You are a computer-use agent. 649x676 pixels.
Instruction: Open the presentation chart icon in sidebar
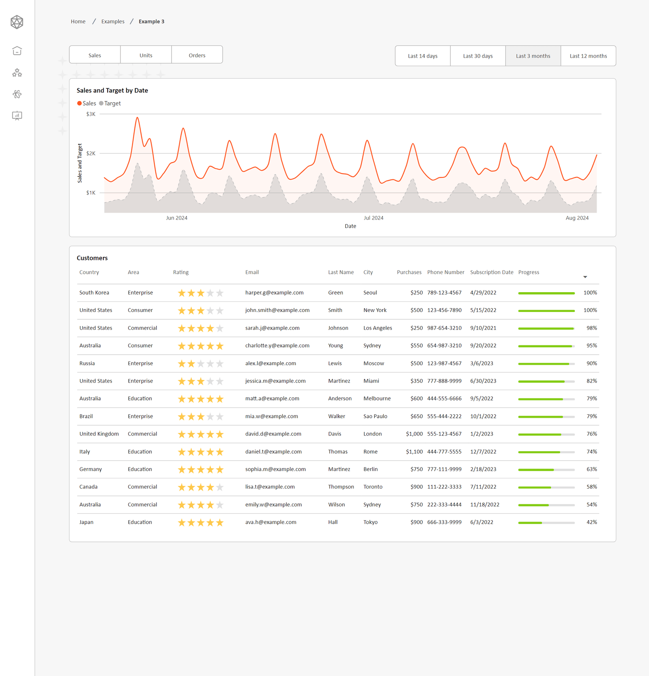(x=17, y=116)
